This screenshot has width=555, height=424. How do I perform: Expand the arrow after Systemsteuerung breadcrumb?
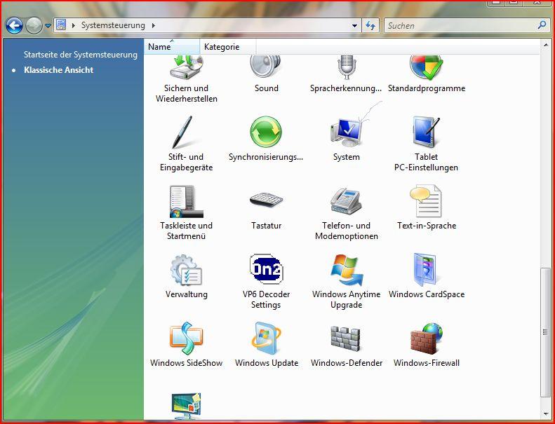153,25
